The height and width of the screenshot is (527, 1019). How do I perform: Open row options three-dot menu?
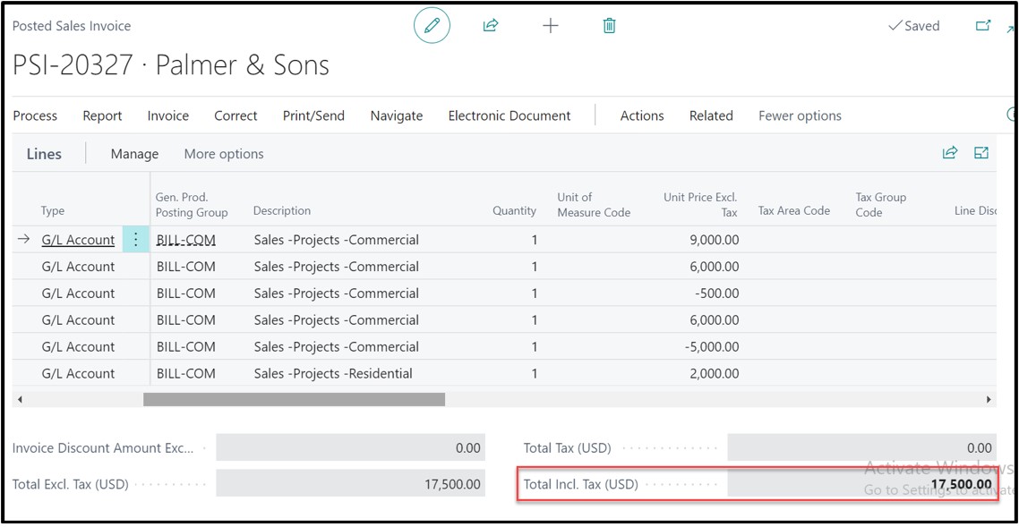(136, 240)
